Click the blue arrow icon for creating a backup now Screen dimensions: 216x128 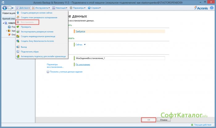(18, 13)
